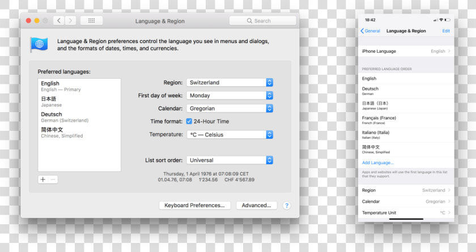
Task: Add a language with the plus button
Action: 43,180
